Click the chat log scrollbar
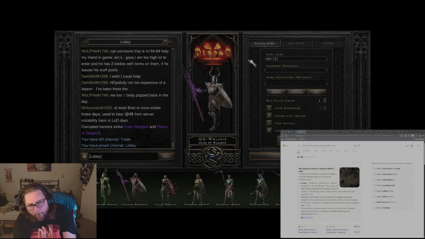425x239 pixels. pos(173,98)
